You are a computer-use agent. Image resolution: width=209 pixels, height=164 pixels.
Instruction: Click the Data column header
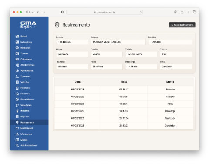(78, 82)
